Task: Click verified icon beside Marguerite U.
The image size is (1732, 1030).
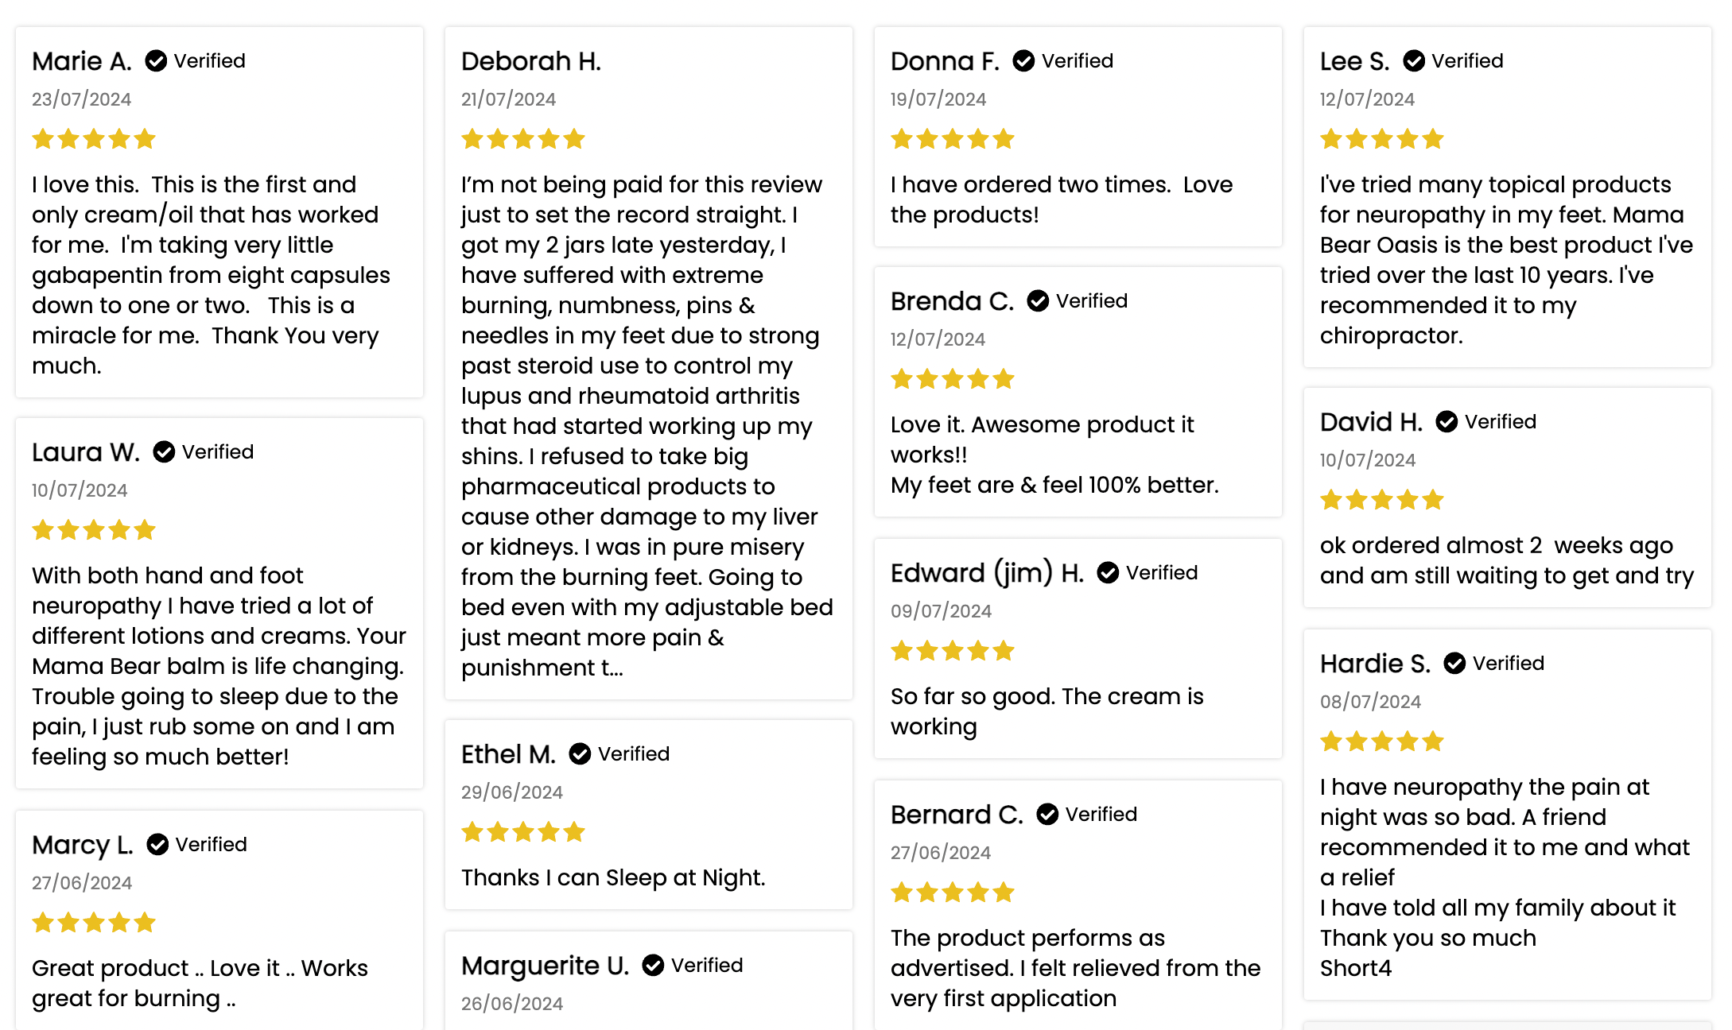Action: [653, 966]
